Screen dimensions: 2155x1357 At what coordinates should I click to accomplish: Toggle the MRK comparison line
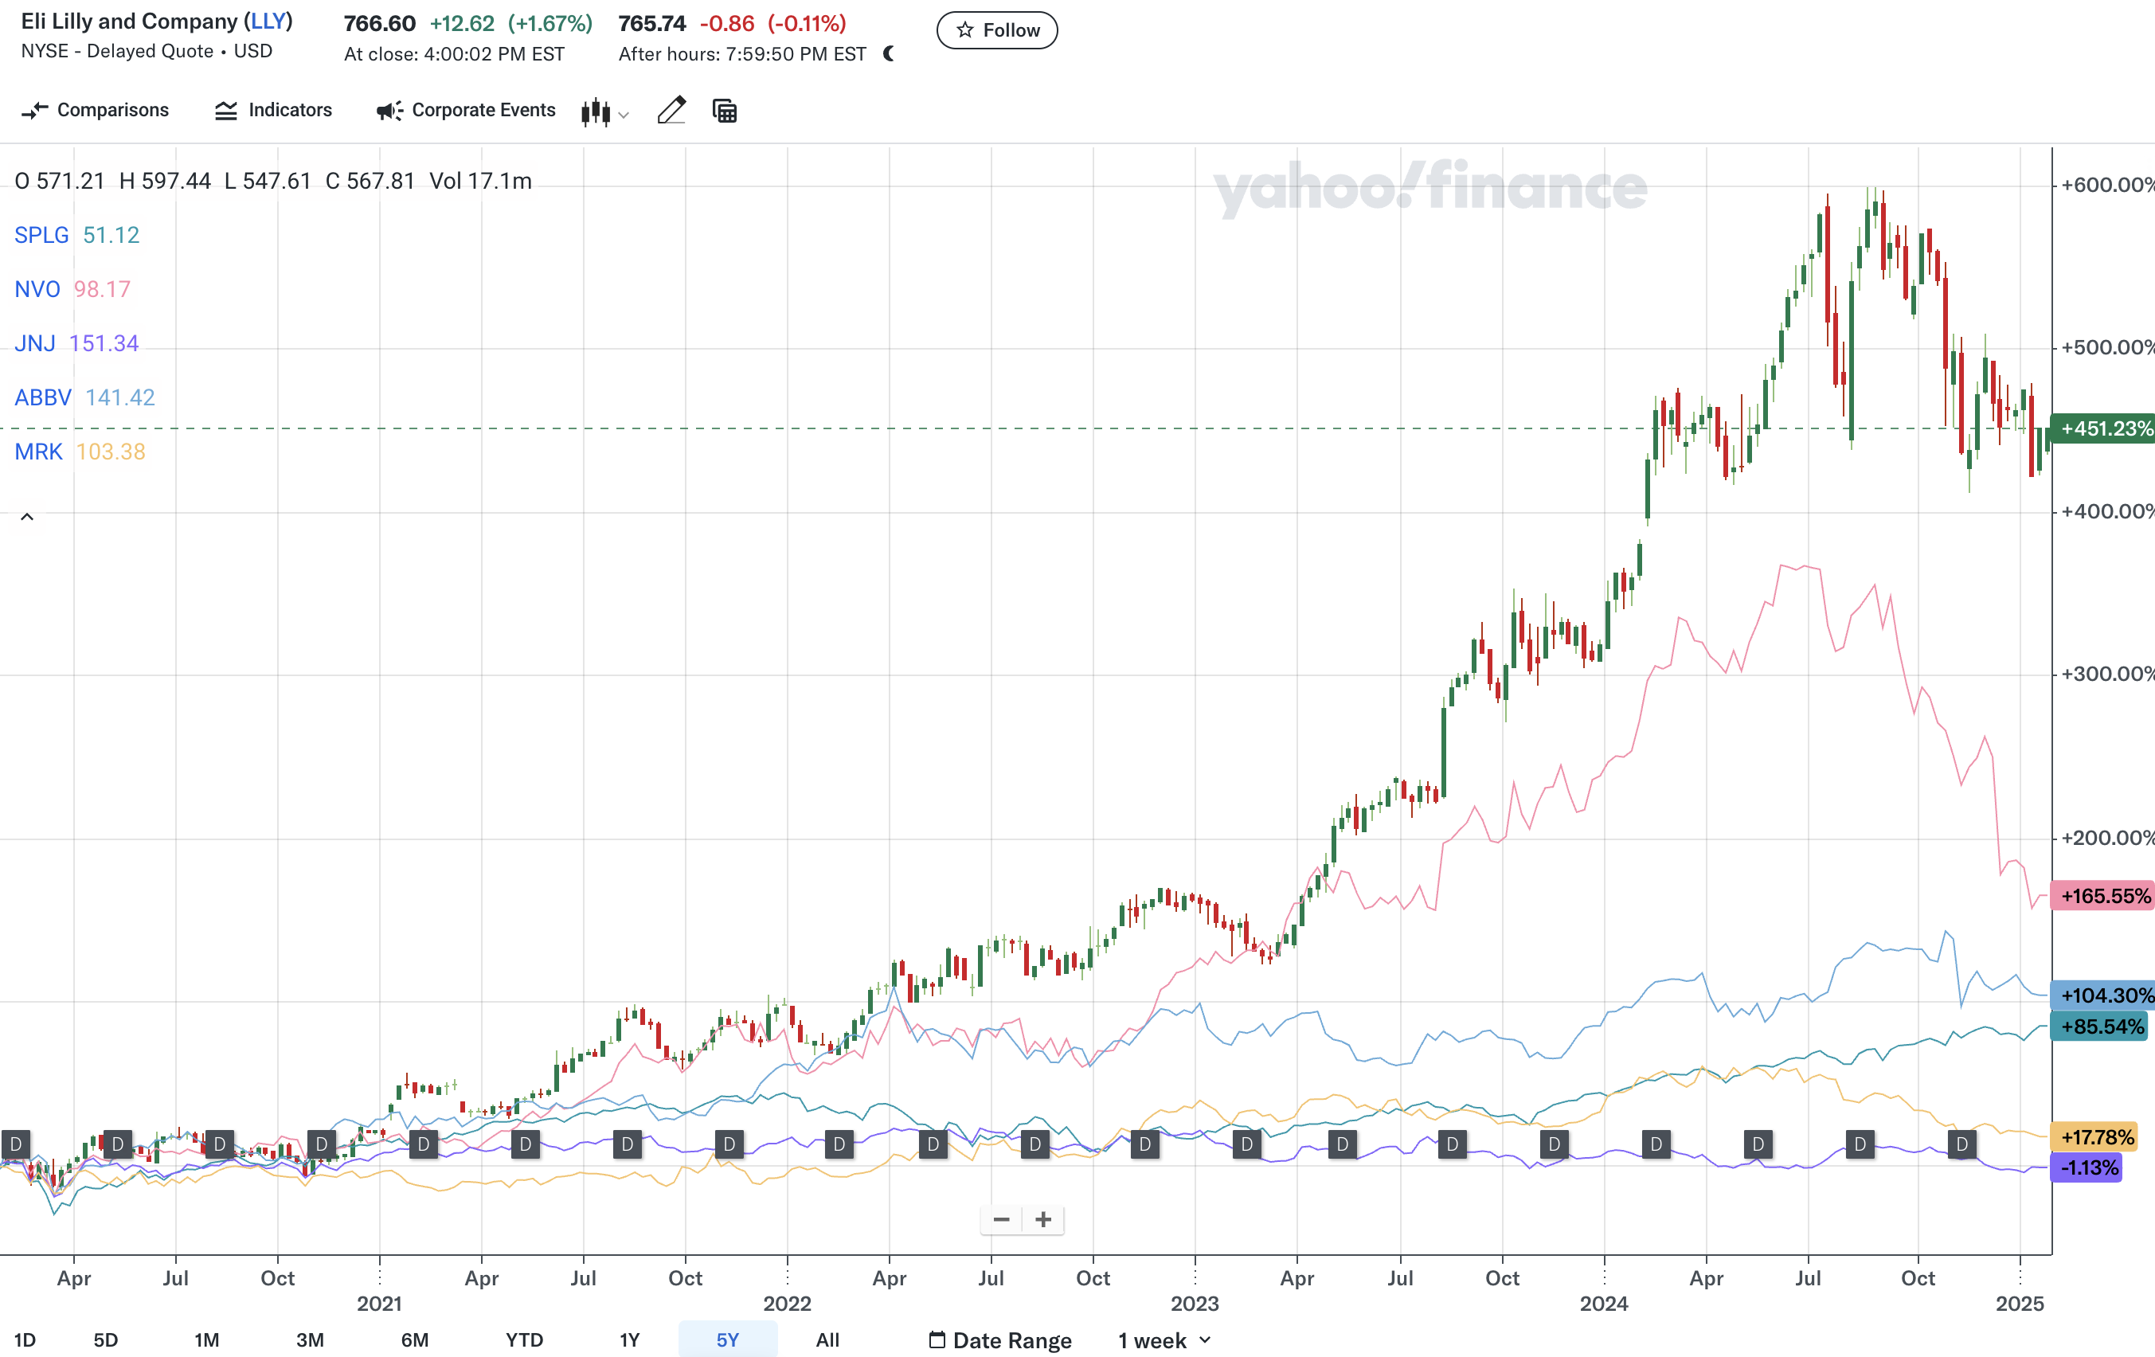(x=38, y=452)
